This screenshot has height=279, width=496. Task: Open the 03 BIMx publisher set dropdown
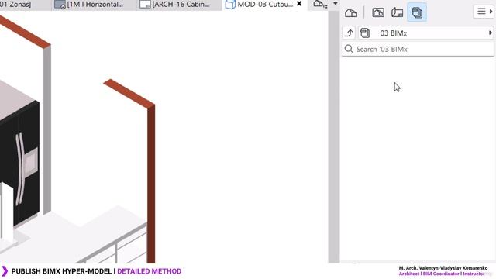(x=425, y=33)
